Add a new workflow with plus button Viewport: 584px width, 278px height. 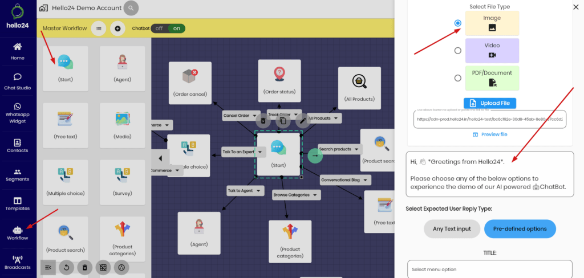tap(117, 28)
